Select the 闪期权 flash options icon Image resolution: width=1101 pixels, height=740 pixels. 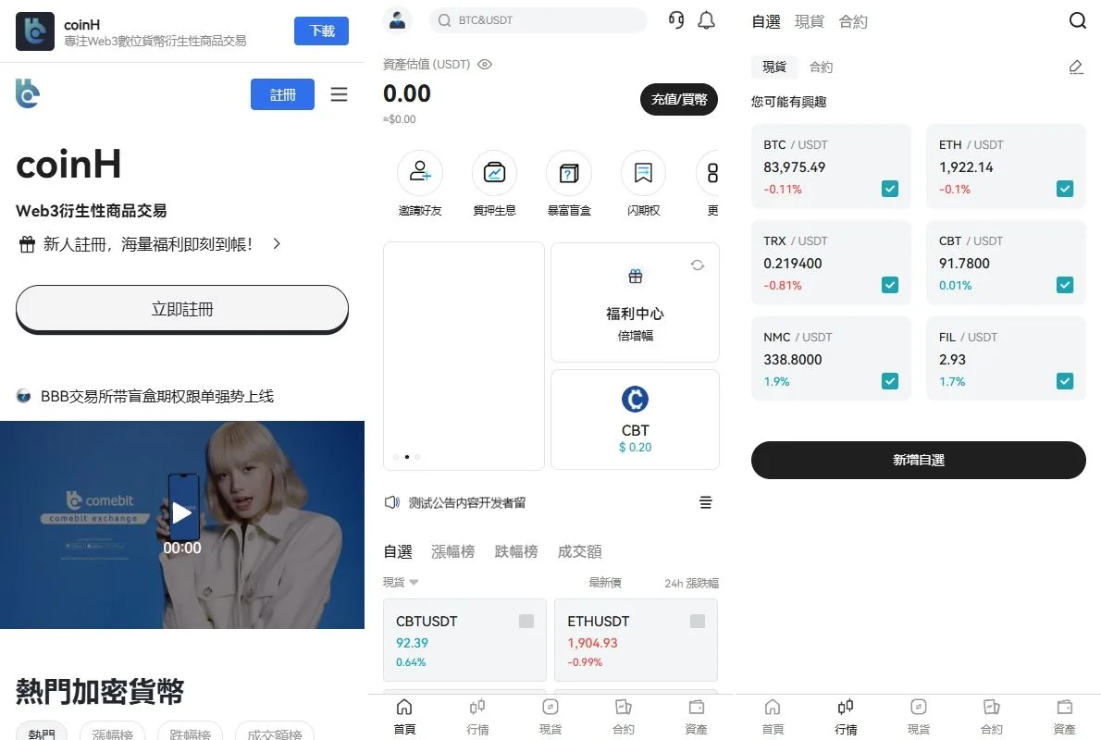(x=643, y=172)
